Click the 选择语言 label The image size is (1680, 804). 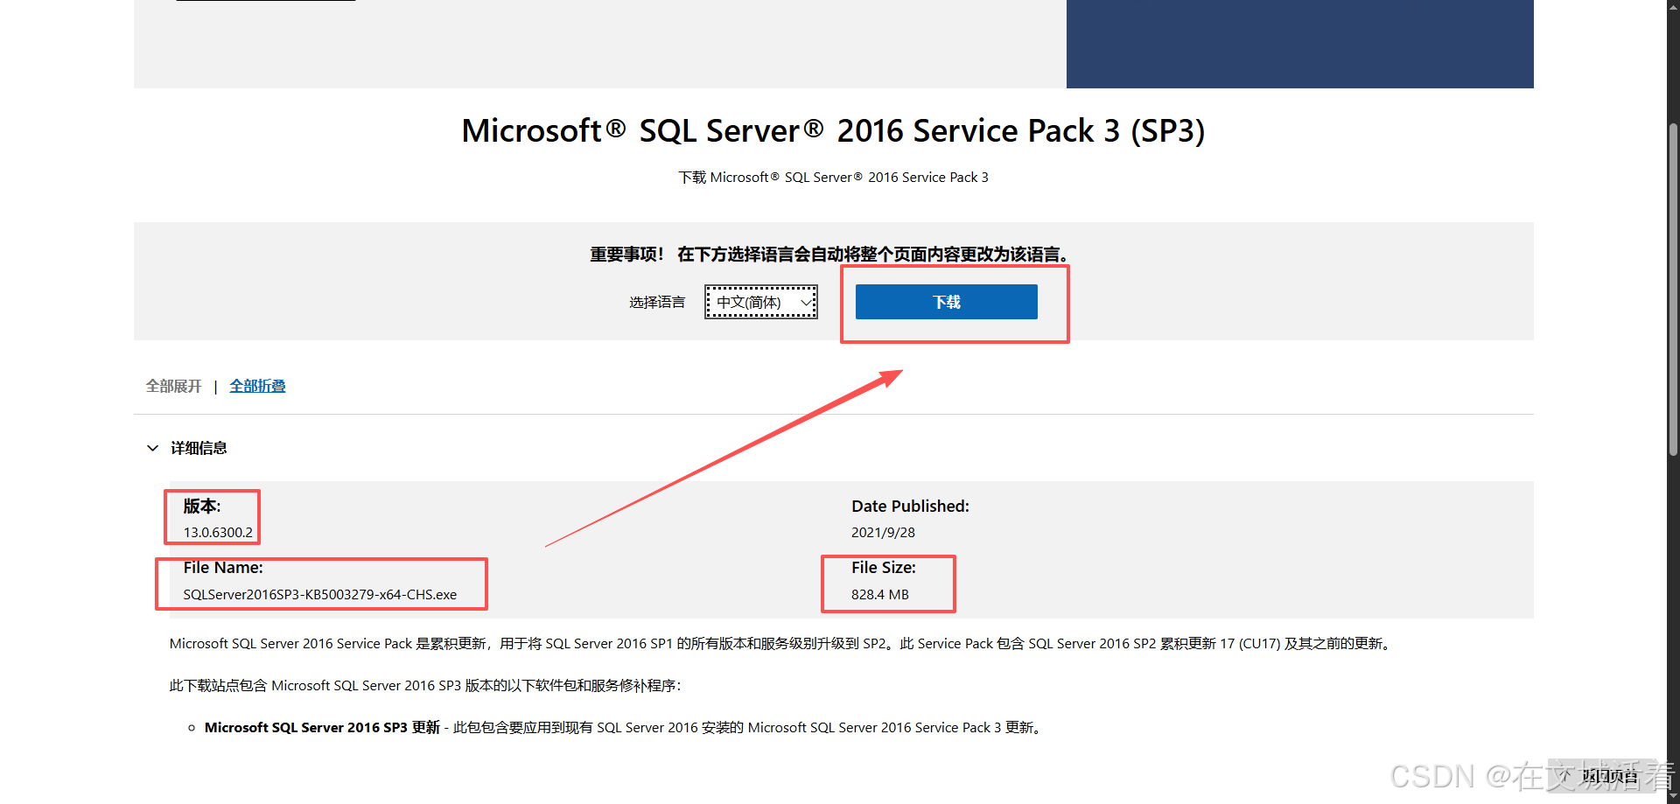(x=657, y=302)
